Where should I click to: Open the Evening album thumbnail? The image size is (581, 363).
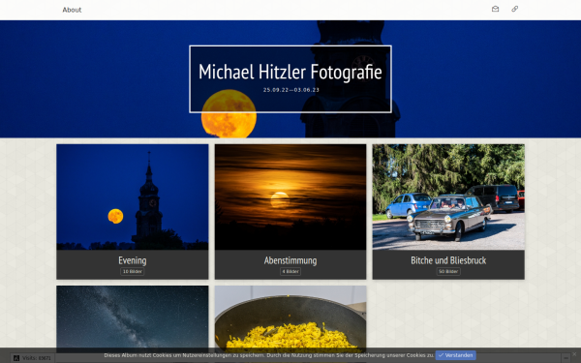point(133,197)
